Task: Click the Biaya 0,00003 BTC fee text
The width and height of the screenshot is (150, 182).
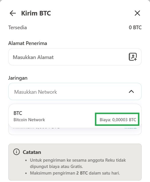Action: pyautogui.click(x=118, y=120)
